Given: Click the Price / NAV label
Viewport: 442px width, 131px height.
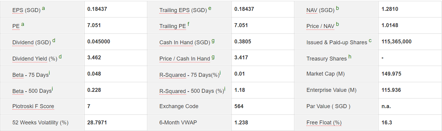Looking at the screenshot, I should [320, 26].
